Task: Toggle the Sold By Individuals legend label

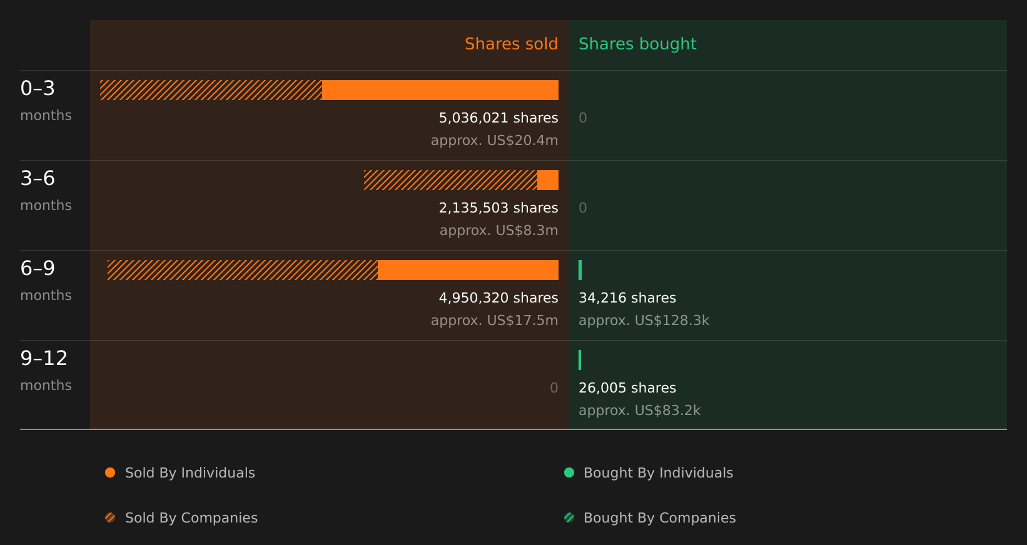Action: (x=190, y=473)
